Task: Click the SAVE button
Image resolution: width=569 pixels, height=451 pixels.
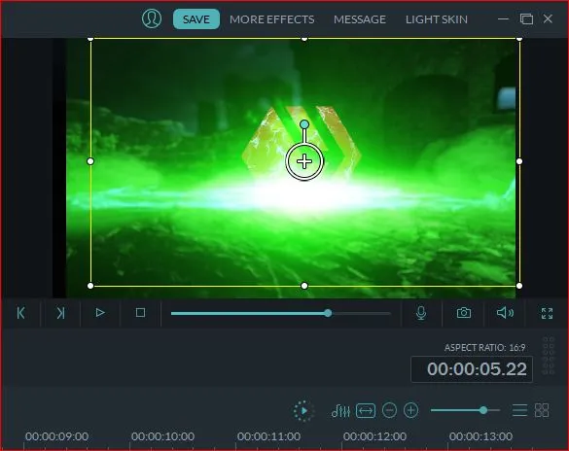Action: pos(196,19)
